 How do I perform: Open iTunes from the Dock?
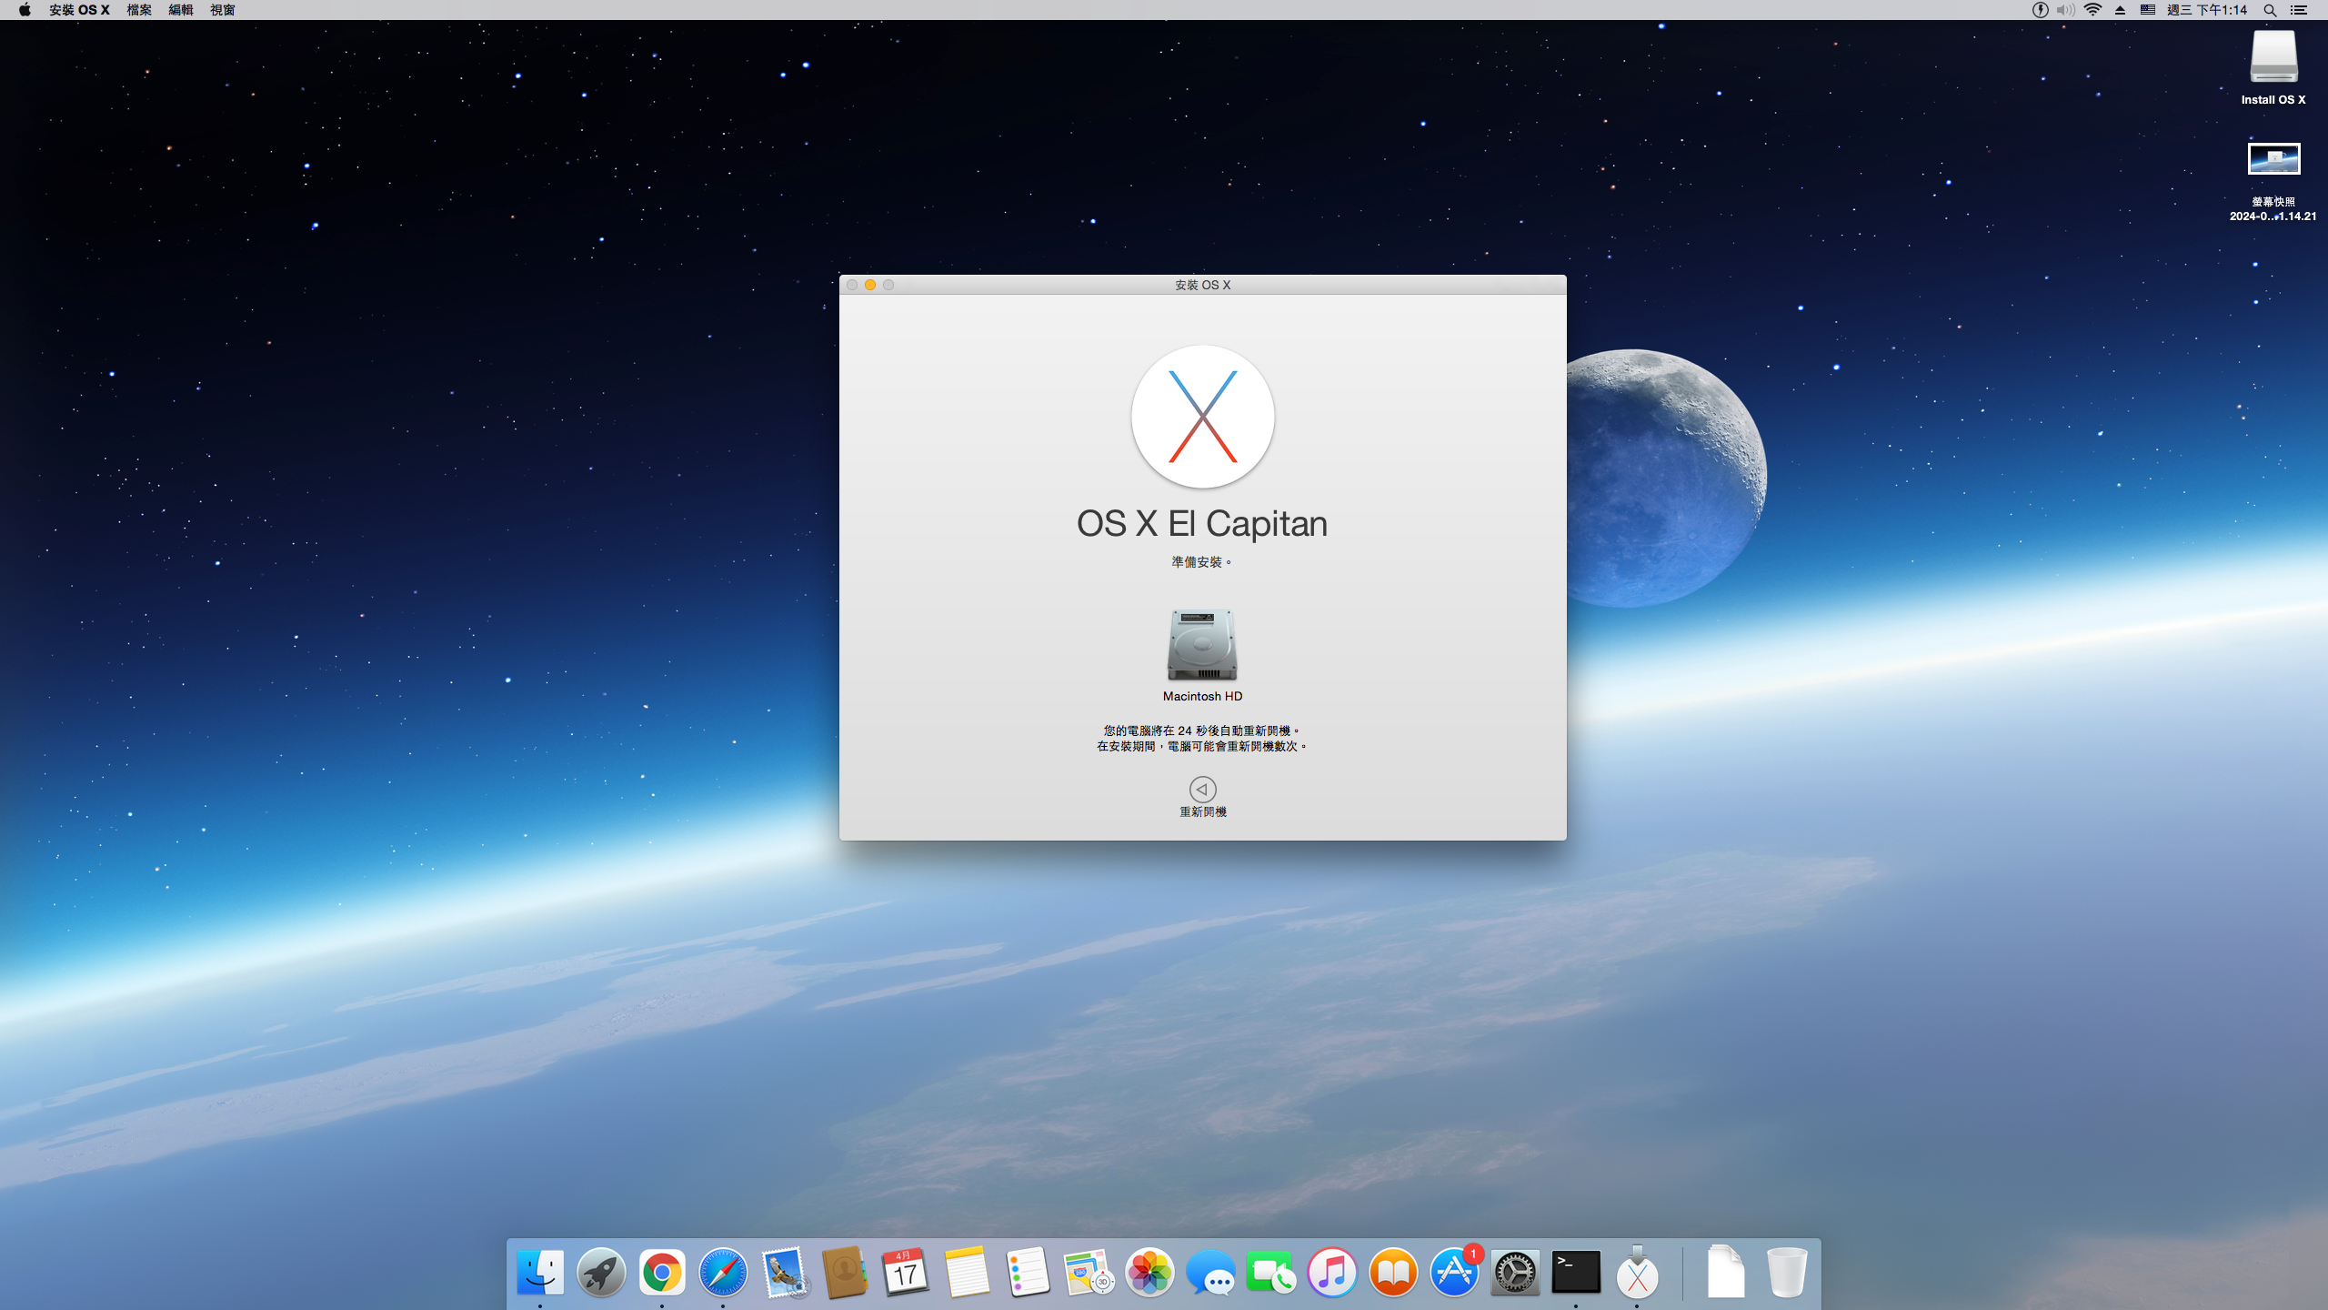pos(1332,1272)
